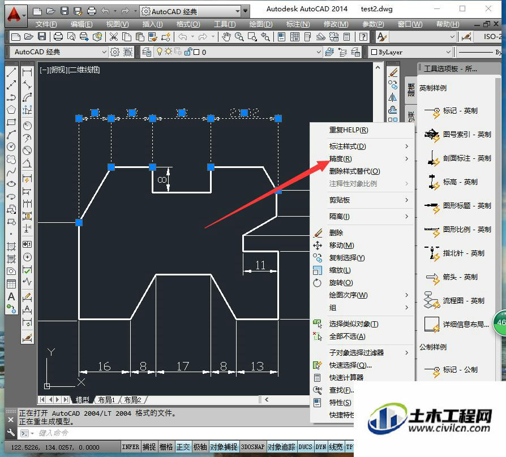Select the Circle draw tool

(x=11, y=147)
